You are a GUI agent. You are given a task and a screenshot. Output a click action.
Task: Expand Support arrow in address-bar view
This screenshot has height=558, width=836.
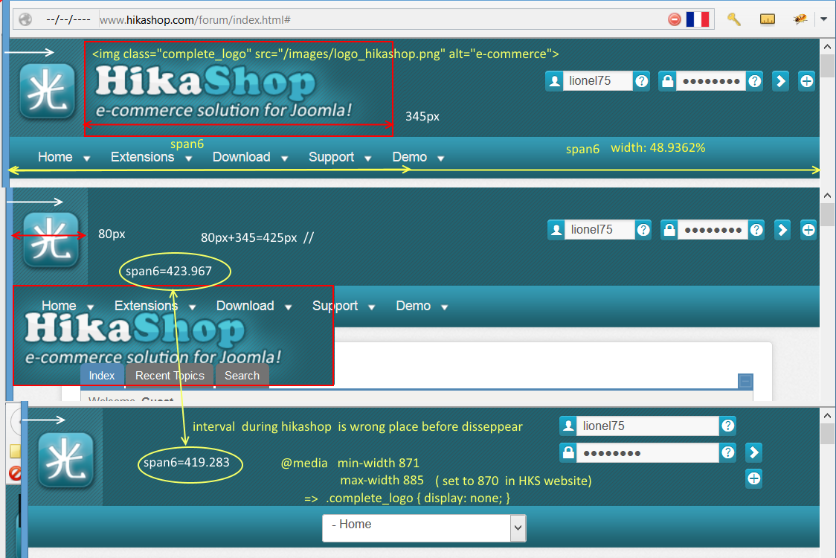click(x=368, y=158)
